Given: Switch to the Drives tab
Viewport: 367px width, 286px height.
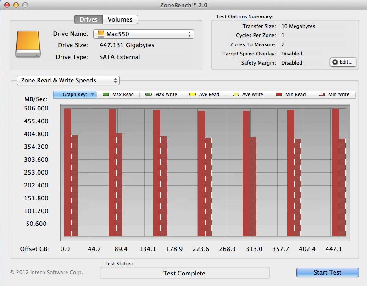Looking at the screenshot, I should (88, 20).
